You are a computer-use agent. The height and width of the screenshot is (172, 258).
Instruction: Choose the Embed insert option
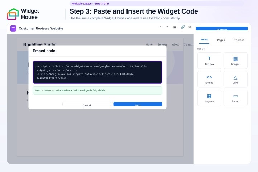(x=209, y=79)
